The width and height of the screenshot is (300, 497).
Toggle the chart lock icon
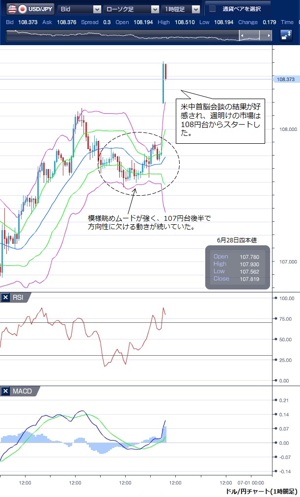pos(286,35)
